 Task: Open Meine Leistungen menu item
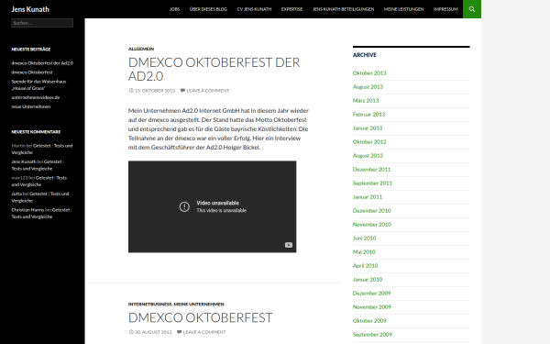tap(403, 9)
